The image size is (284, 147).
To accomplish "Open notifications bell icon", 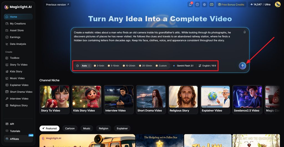I will [x=190, y=4].
